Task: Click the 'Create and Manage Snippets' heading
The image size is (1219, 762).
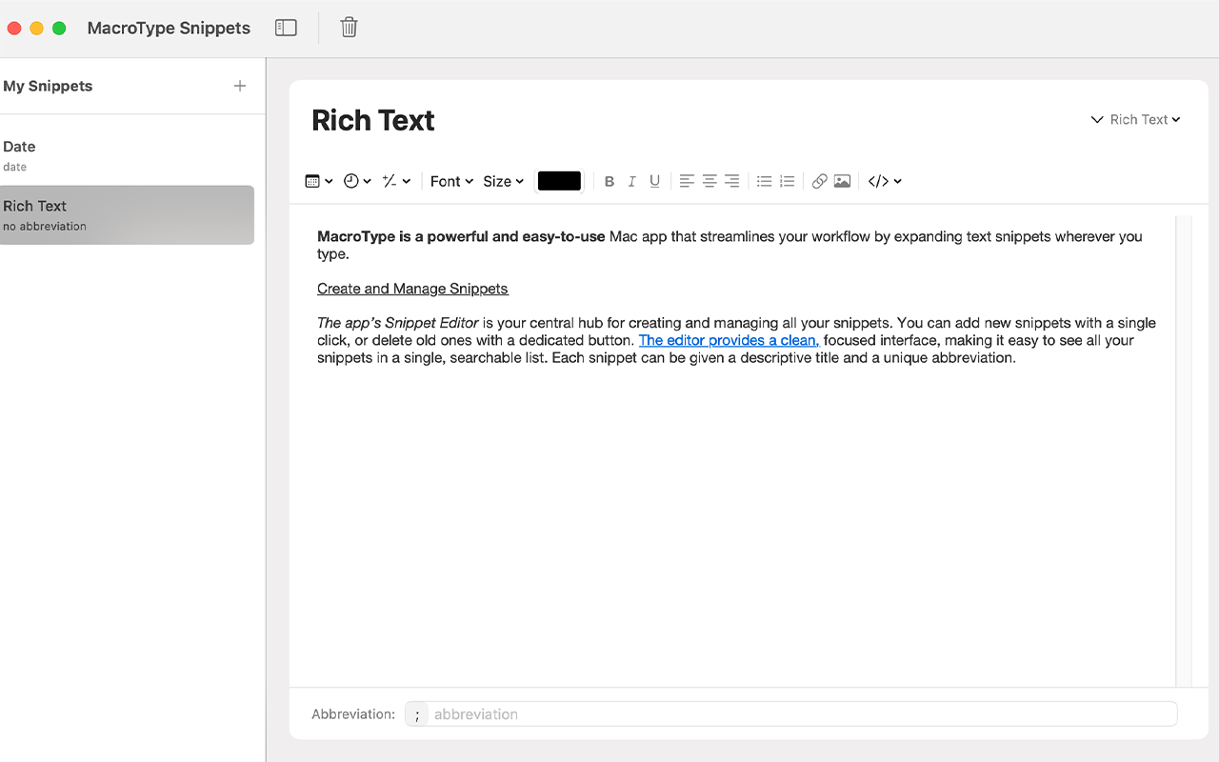Action: pos(412,289)
